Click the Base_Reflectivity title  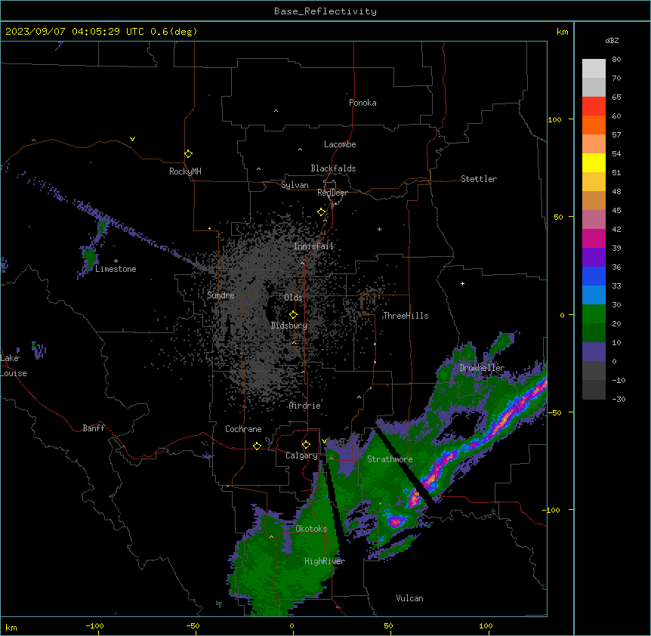point(325,11)
